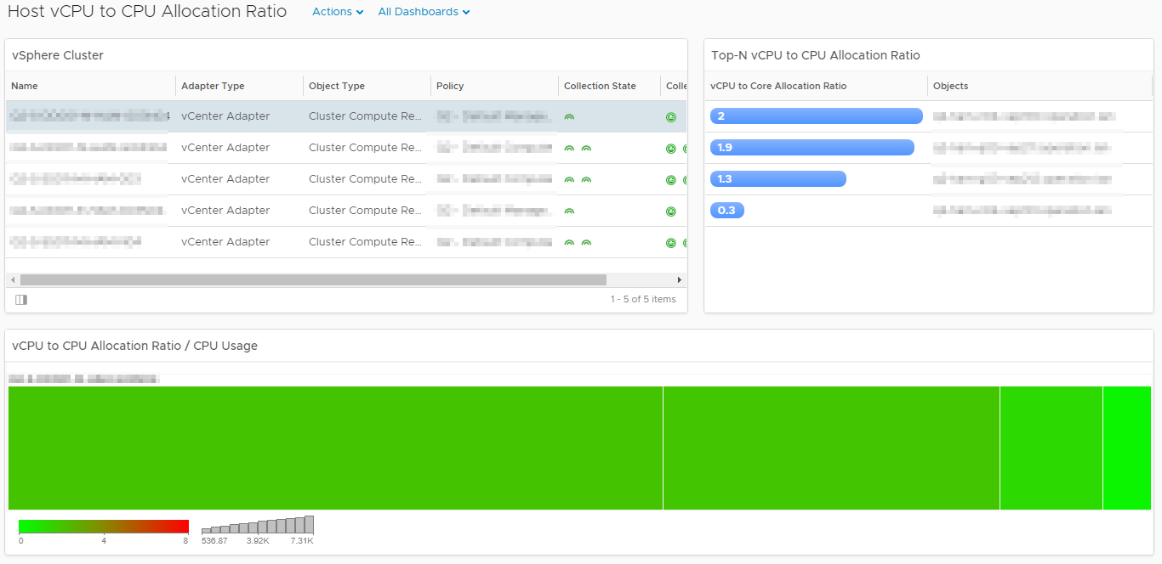This screenshot has height=564, width=1162.
Task: Sort by the Object Type column header
Action: (337, 86)
